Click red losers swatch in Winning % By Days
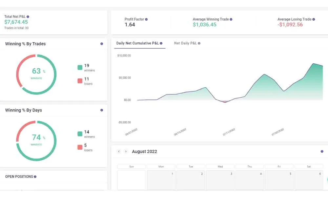The height and width of the screenshot is (197, 328). coord(80,147)
